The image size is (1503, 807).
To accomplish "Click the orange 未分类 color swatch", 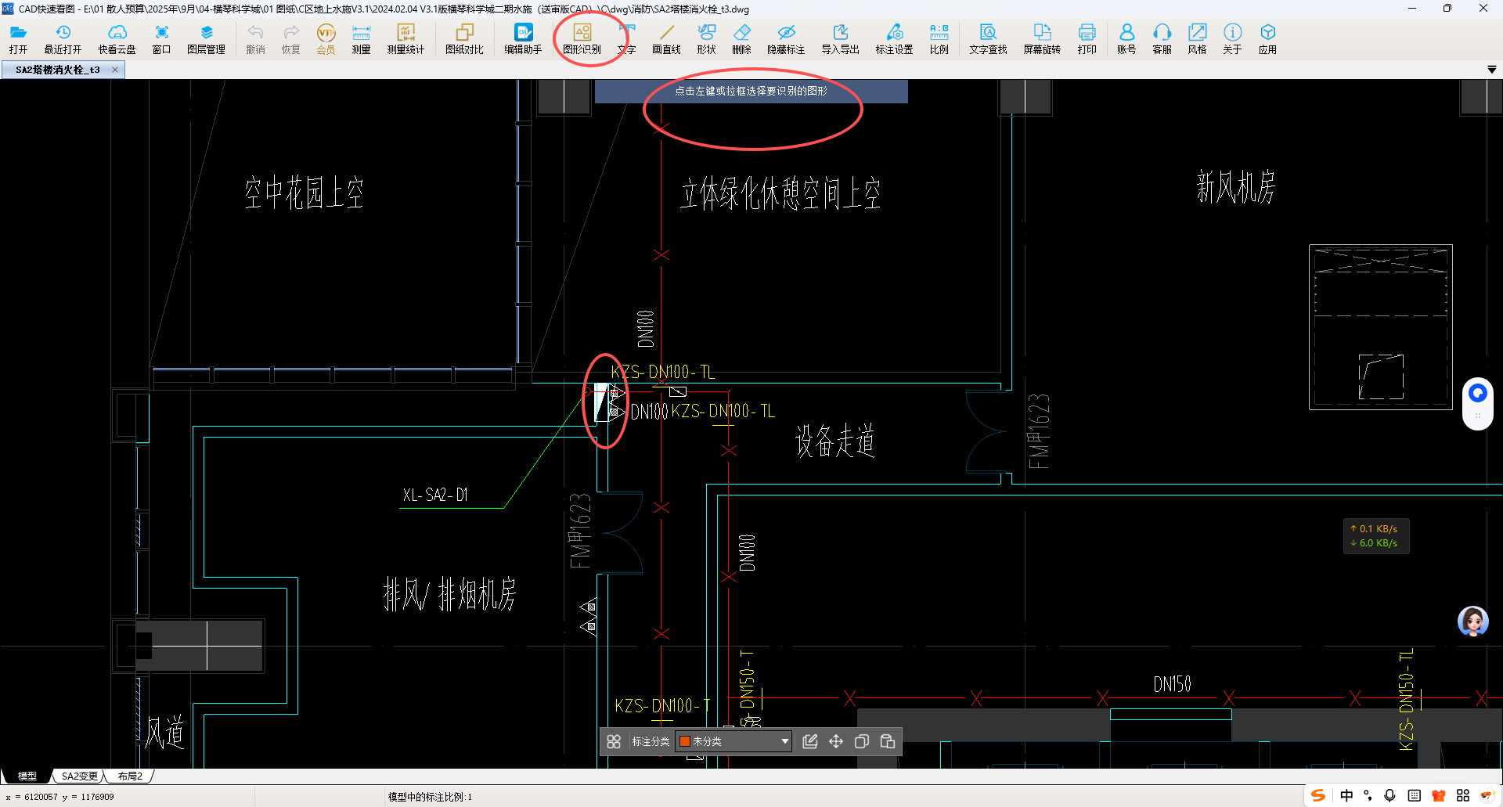I will 684,741.
